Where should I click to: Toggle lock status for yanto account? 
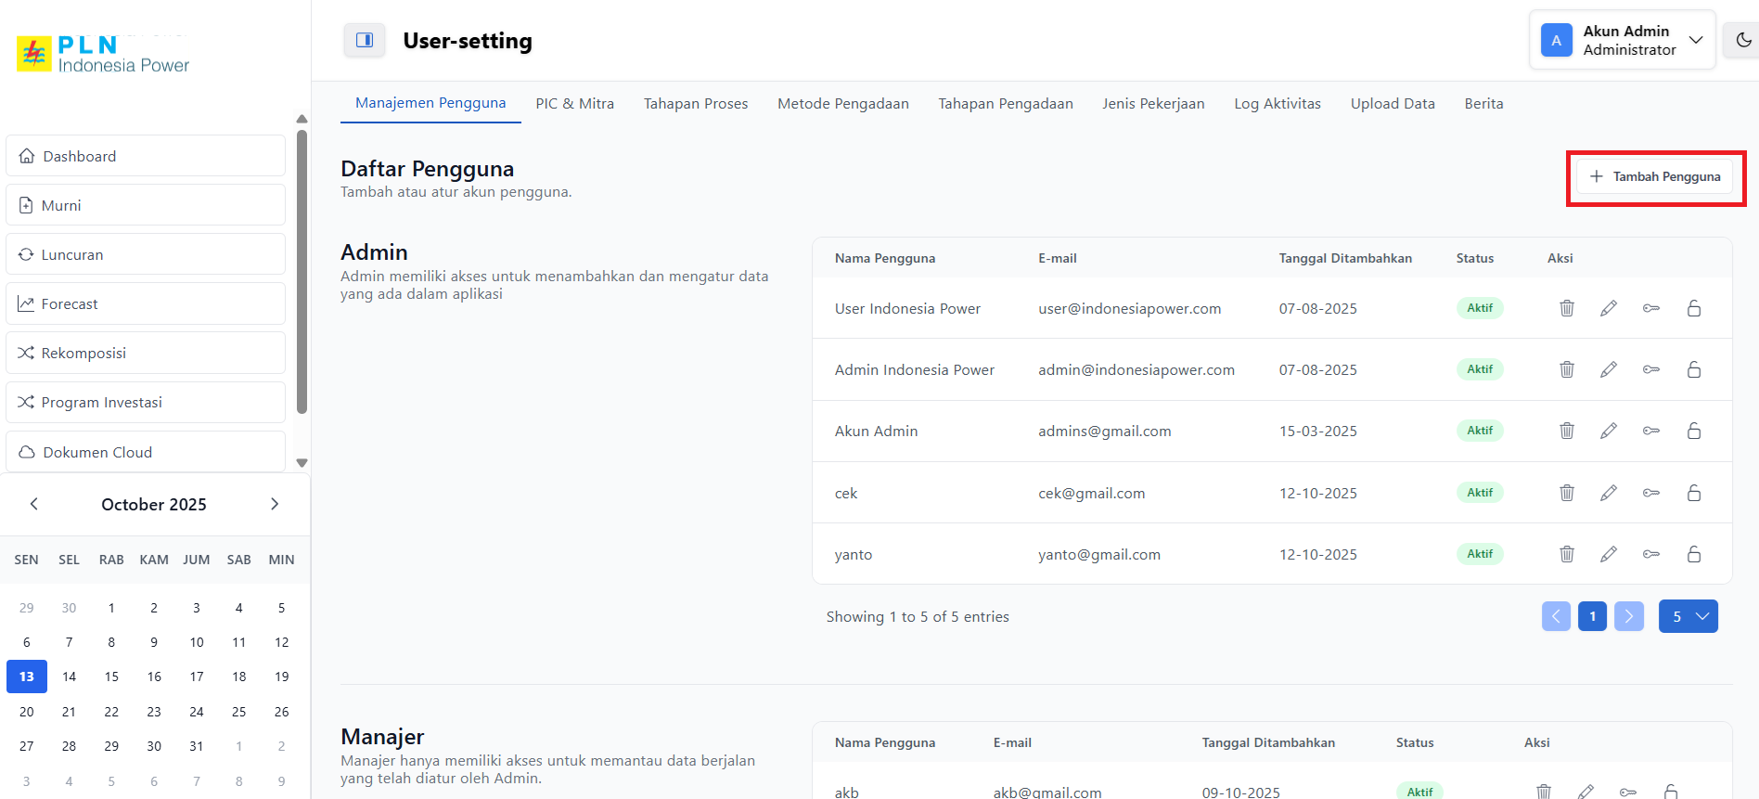tap(1694, 554)
